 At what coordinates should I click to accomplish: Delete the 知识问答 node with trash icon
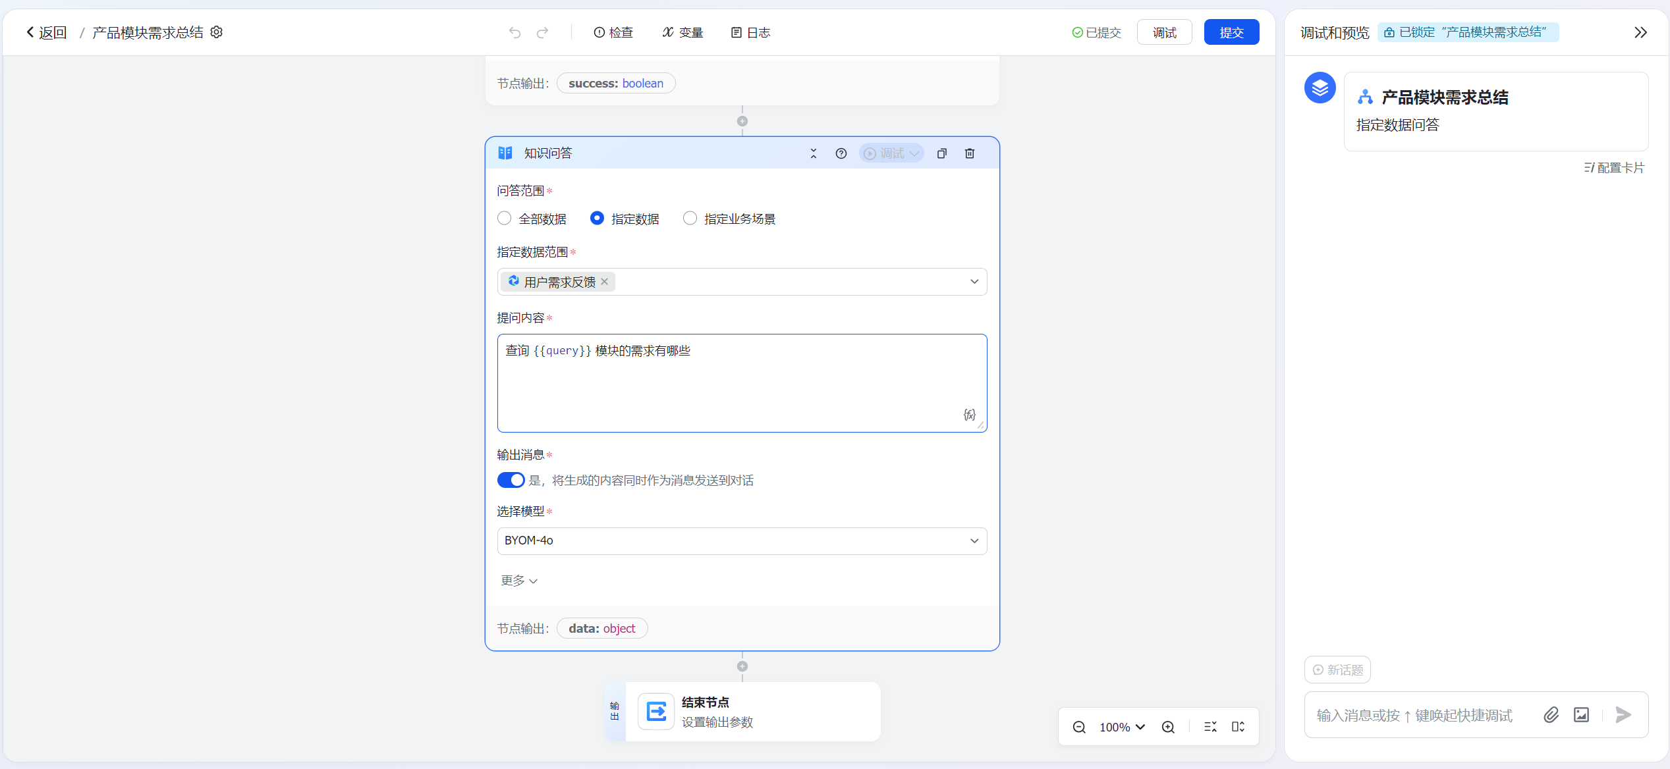970,153
